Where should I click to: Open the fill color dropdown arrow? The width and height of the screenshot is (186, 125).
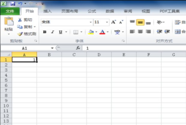point(96,32)
